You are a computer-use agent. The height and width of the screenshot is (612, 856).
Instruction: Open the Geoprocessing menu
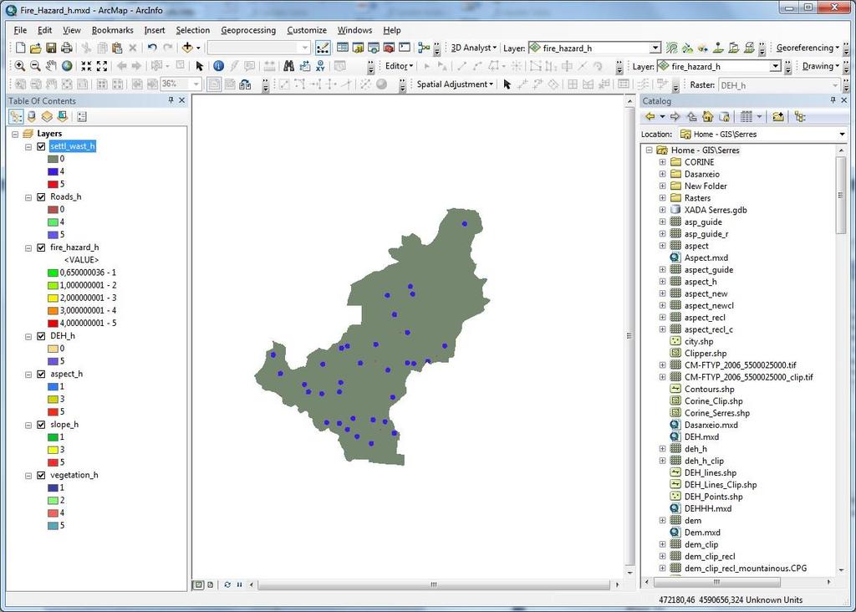[x=248, y=30]
